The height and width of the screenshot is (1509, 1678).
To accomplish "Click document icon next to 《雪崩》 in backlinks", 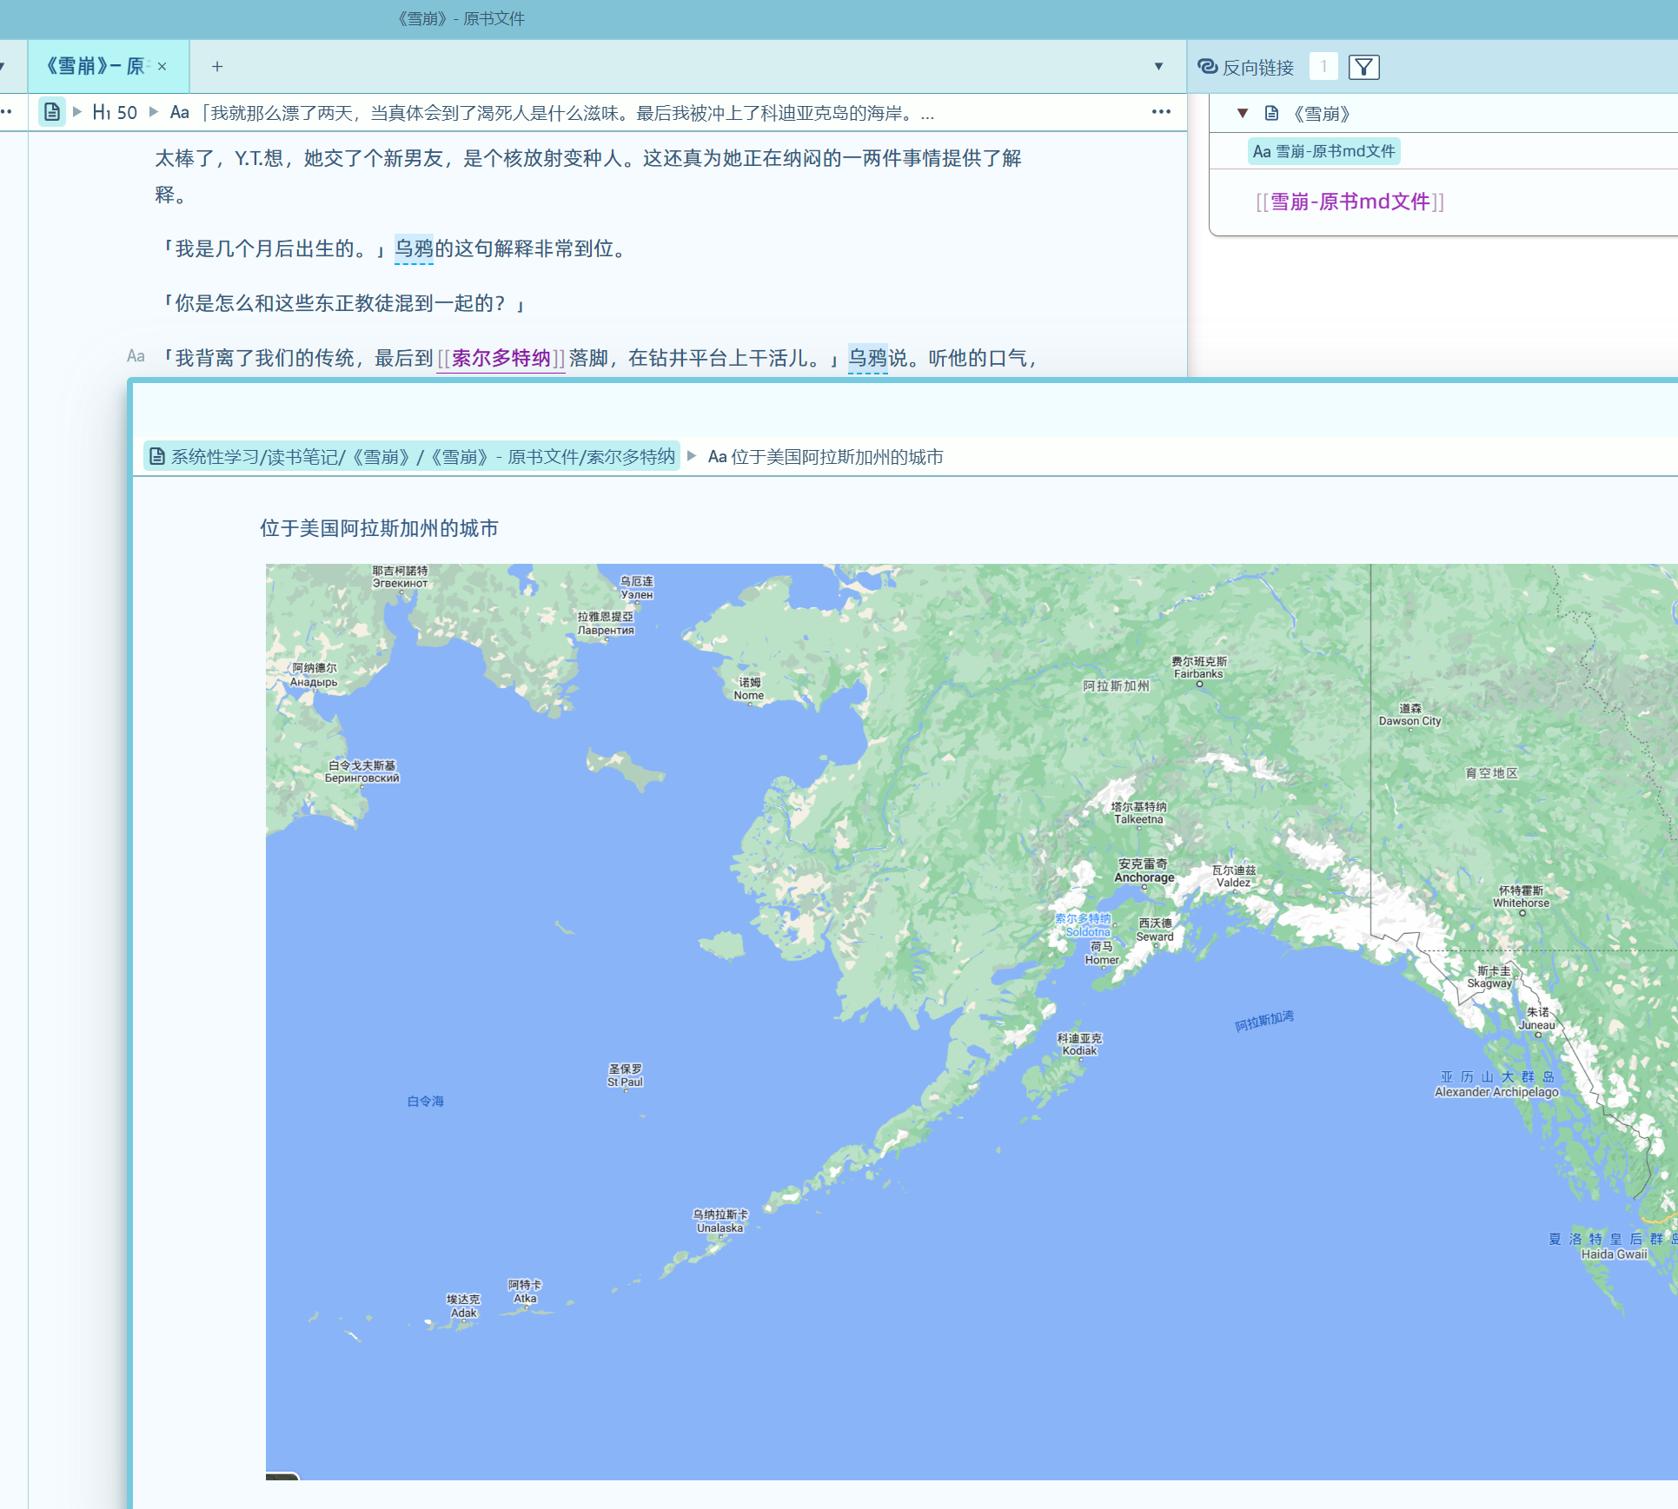I will click(1271, 113).
